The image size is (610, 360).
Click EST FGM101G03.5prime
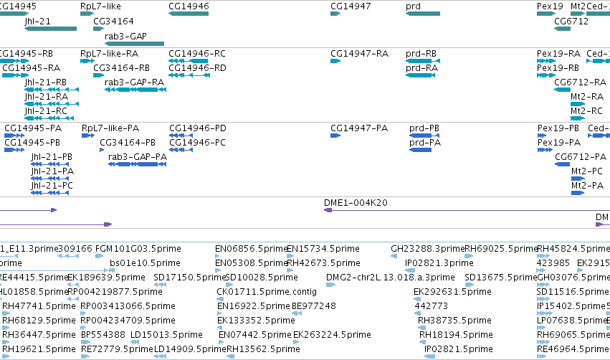(99, 256)
